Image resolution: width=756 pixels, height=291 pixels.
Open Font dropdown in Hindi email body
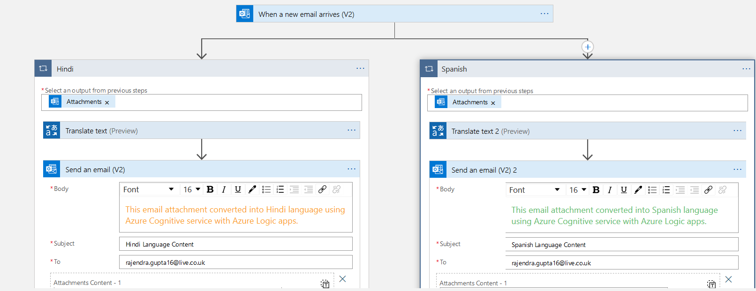click(x=148, y=189)
